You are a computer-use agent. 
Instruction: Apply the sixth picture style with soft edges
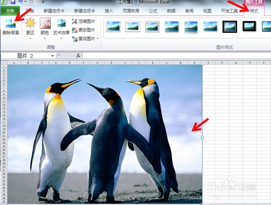coord(210,26)
